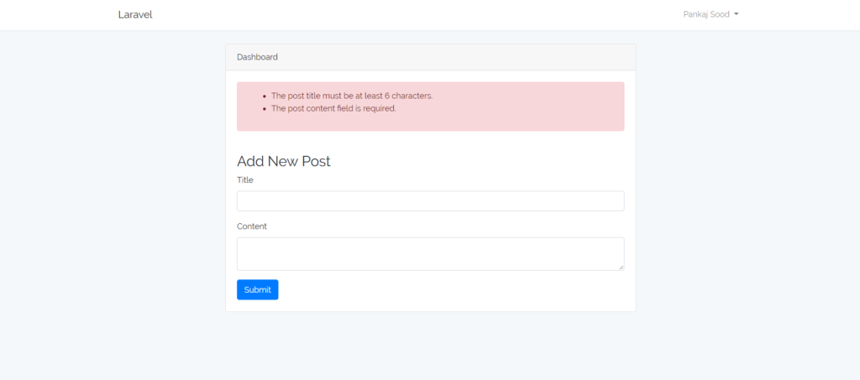Open the Pankaj Sood user menu
Viewport: 860px width, 380px height.
coord(711,15)
